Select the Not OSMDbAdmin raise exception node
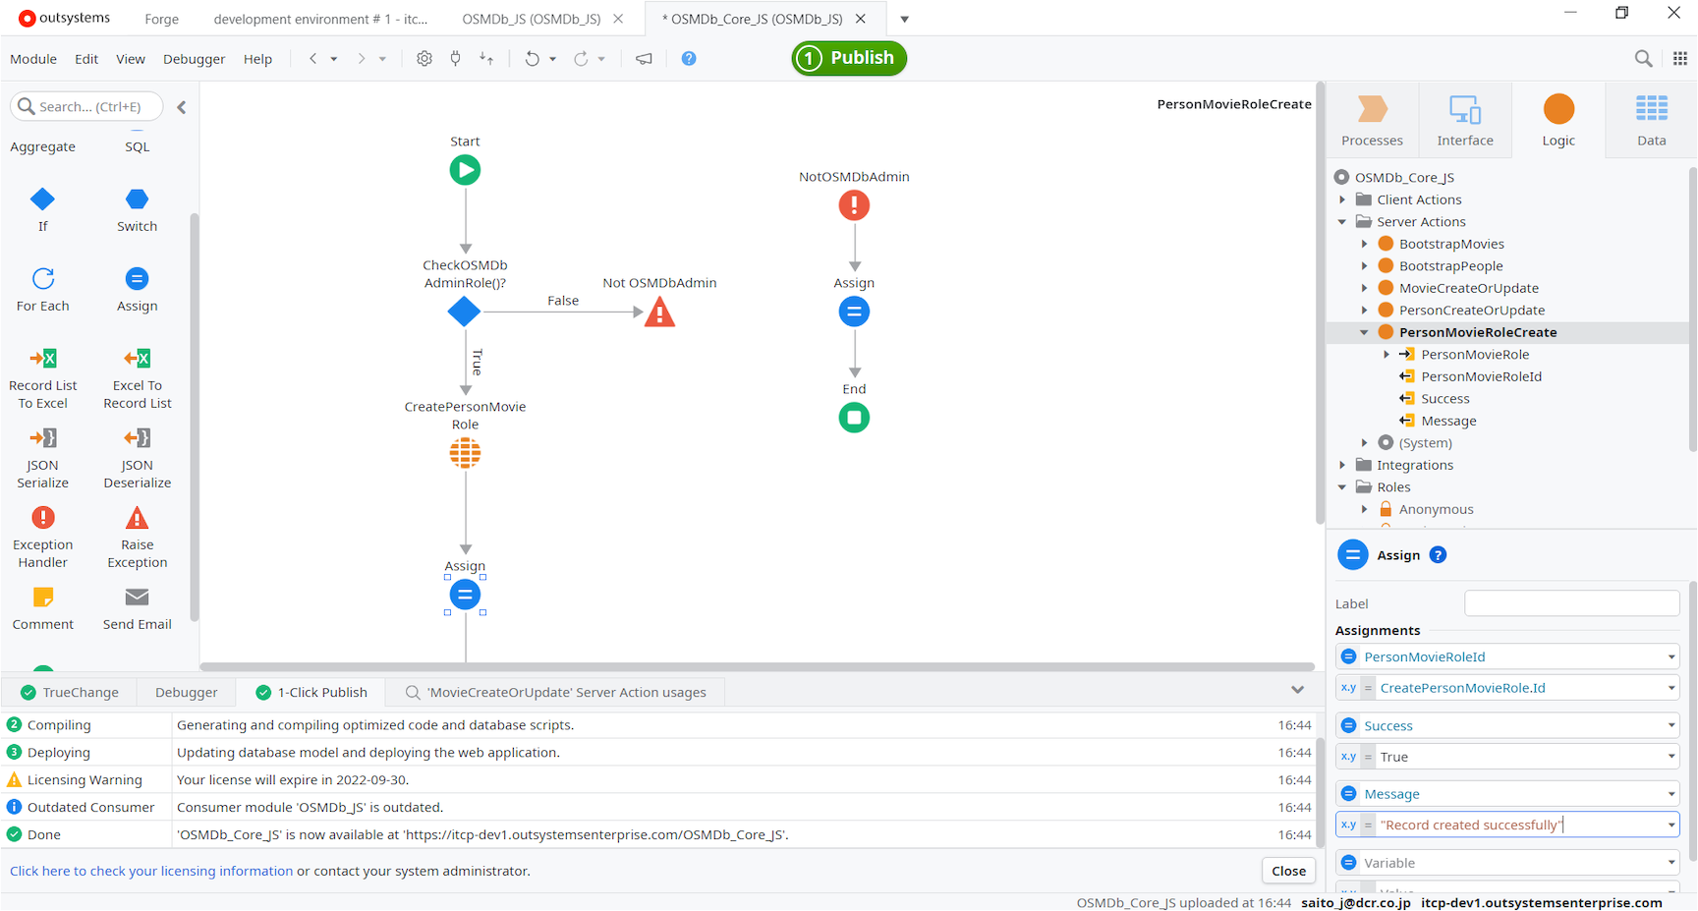Image resolution: width=1698 pixels, height=911 pixels. 659,313
